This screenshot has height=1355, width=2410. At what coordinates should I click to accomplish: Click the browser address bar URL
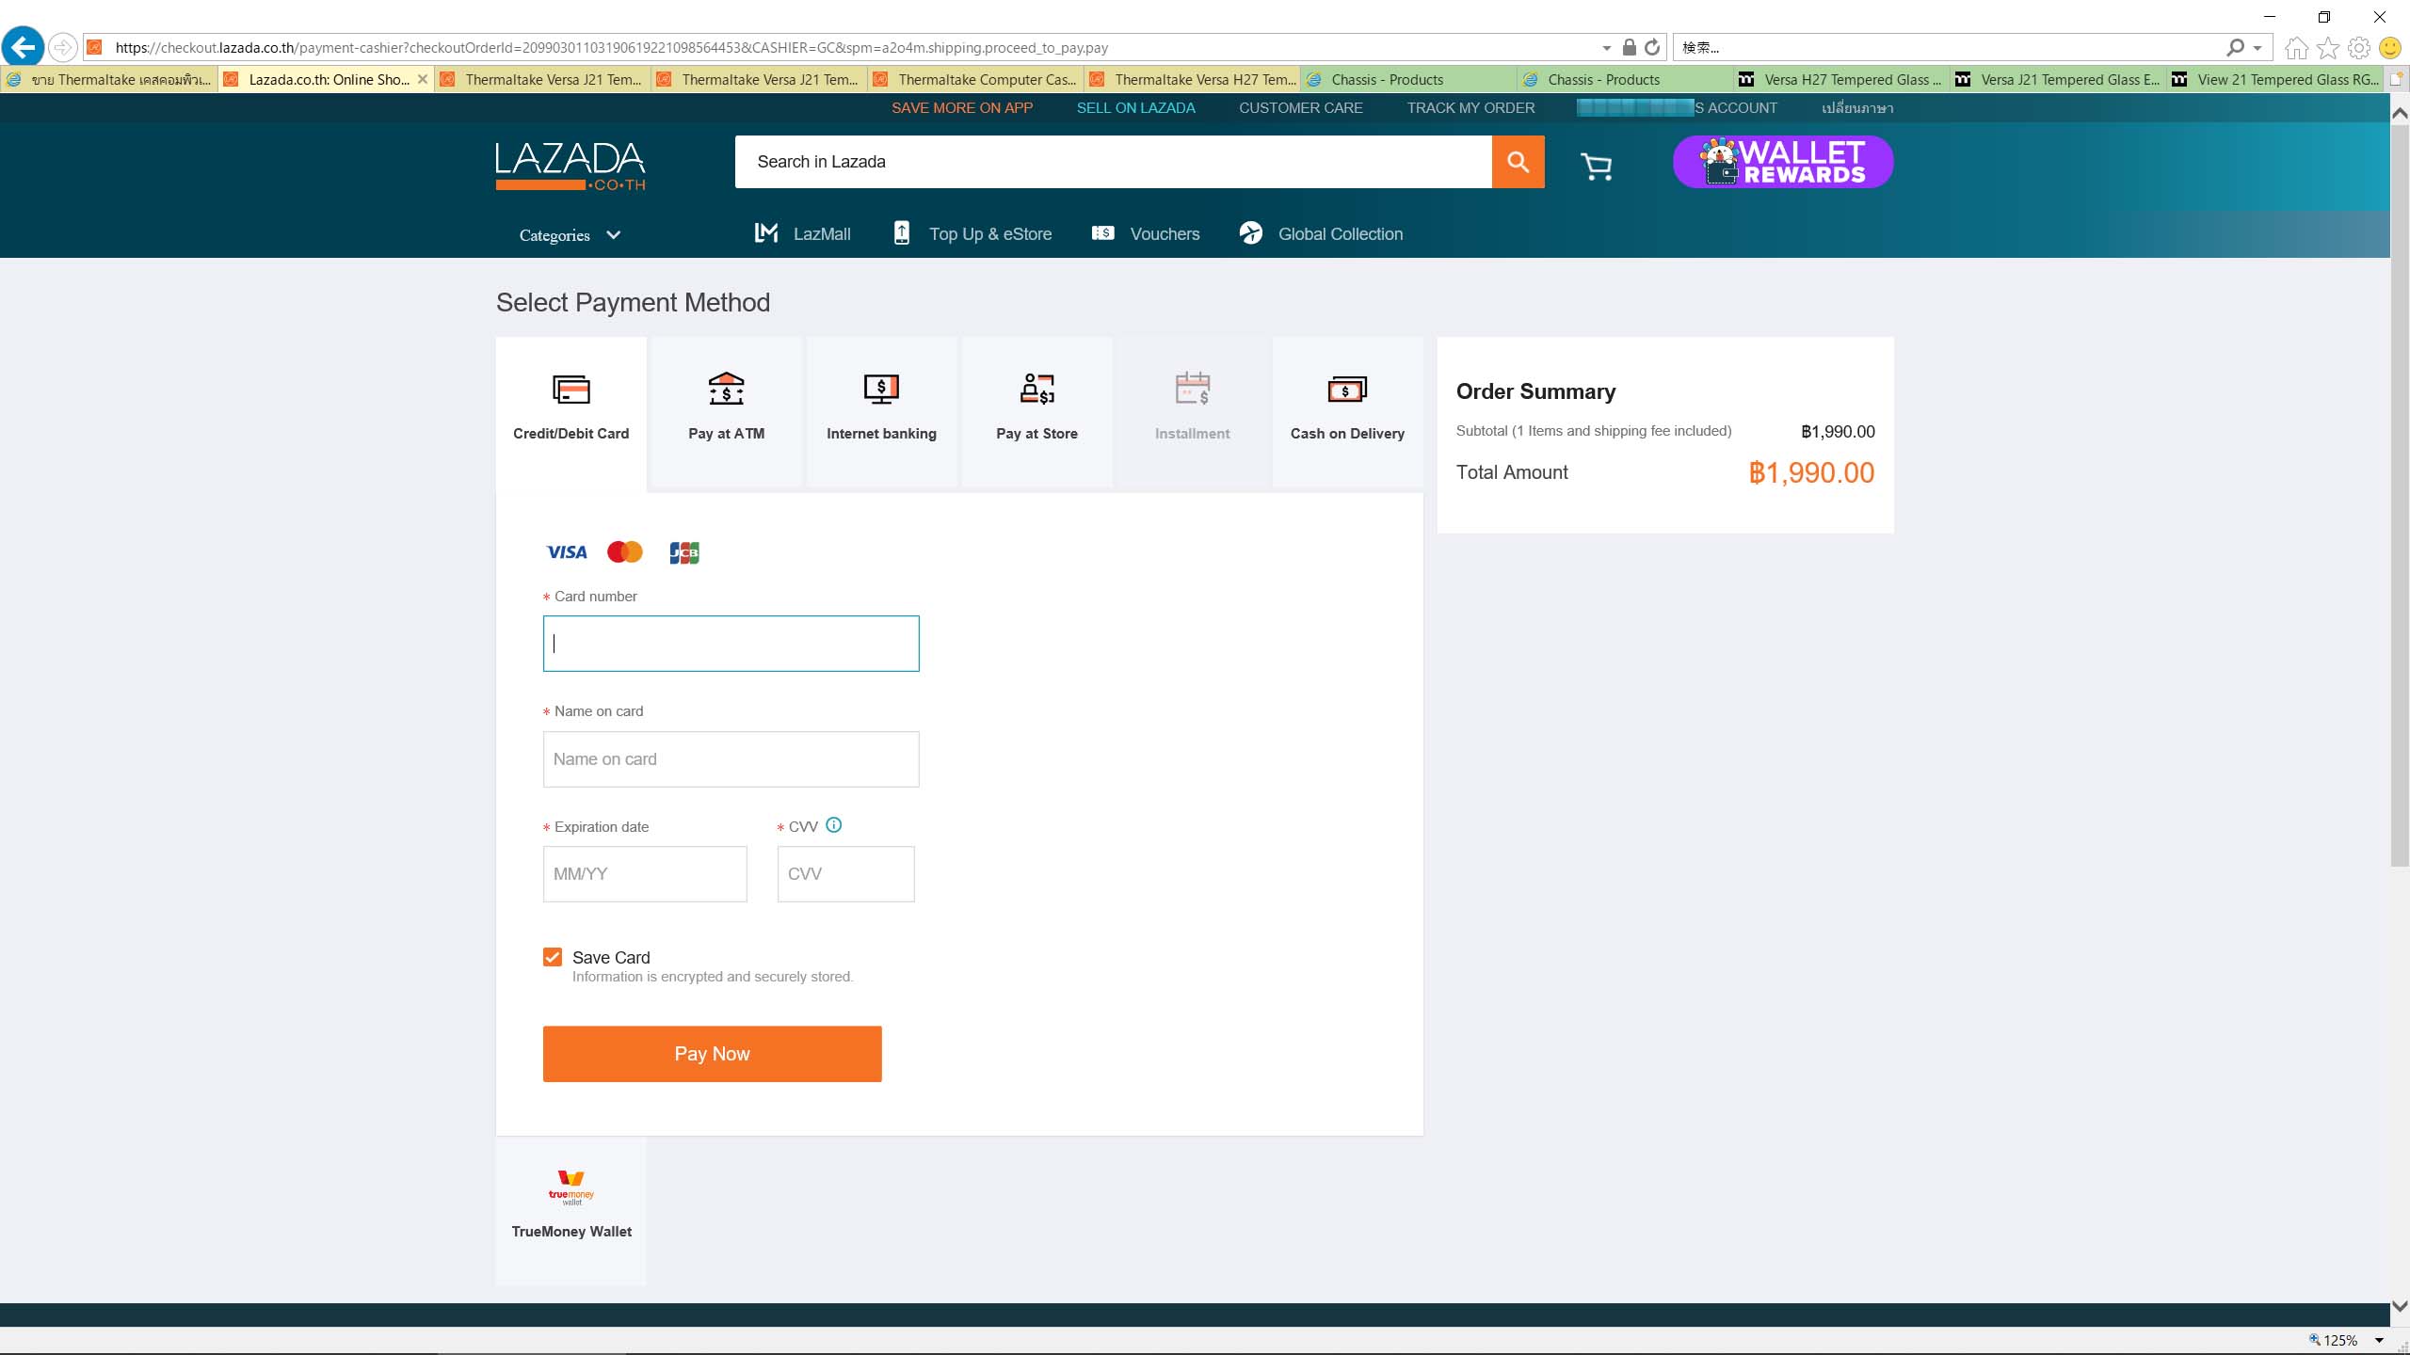tap(612, 47)
